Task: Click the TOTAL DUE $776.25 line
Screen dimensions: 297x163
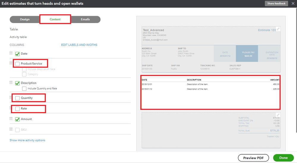Action: tap(259, 131)
